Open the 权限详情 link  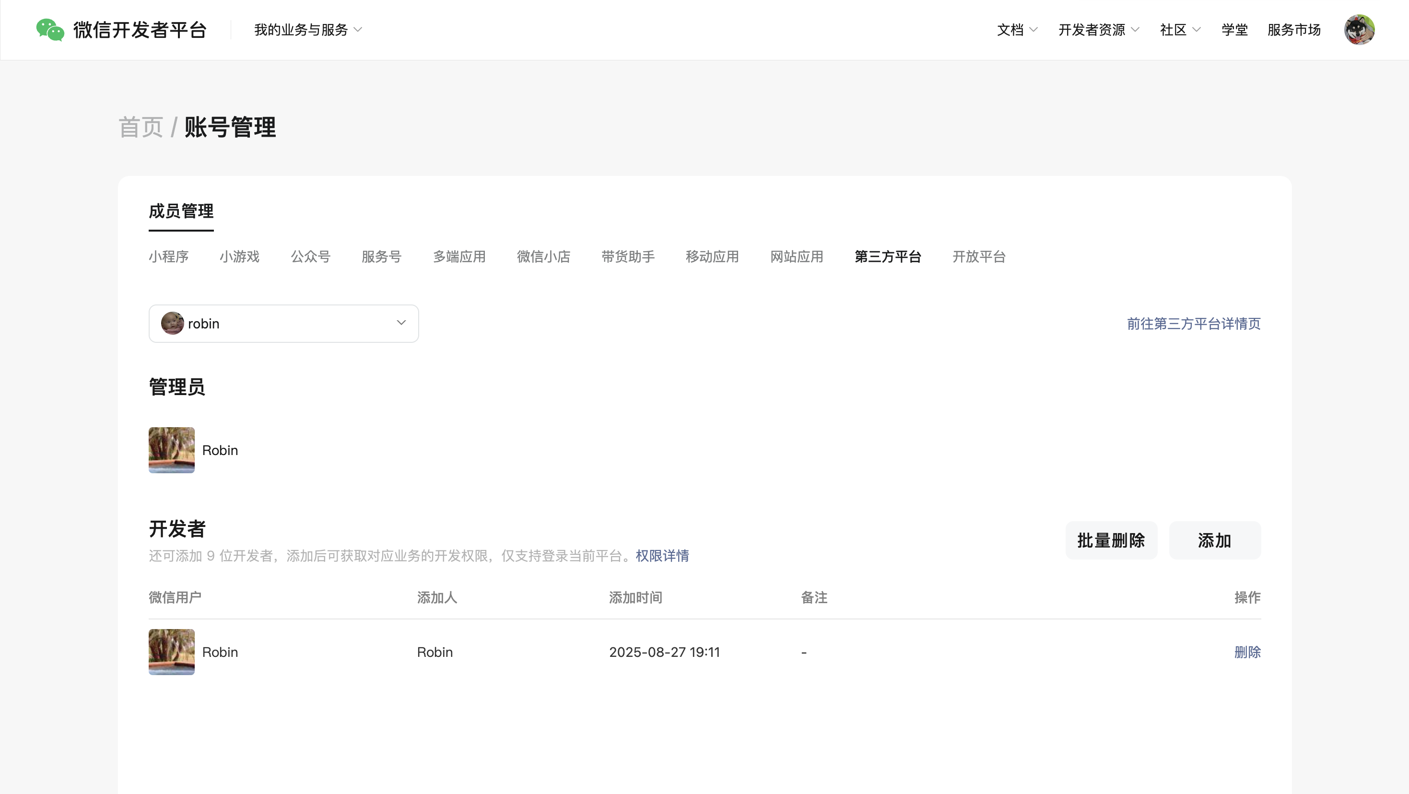pyautogui.click(x=662, y=556)
